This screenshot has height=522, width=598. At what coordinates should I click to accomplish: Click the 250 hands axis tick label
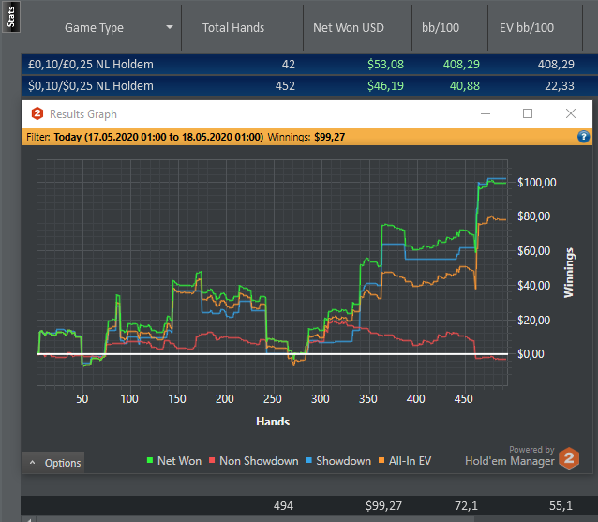click(273, 399)
